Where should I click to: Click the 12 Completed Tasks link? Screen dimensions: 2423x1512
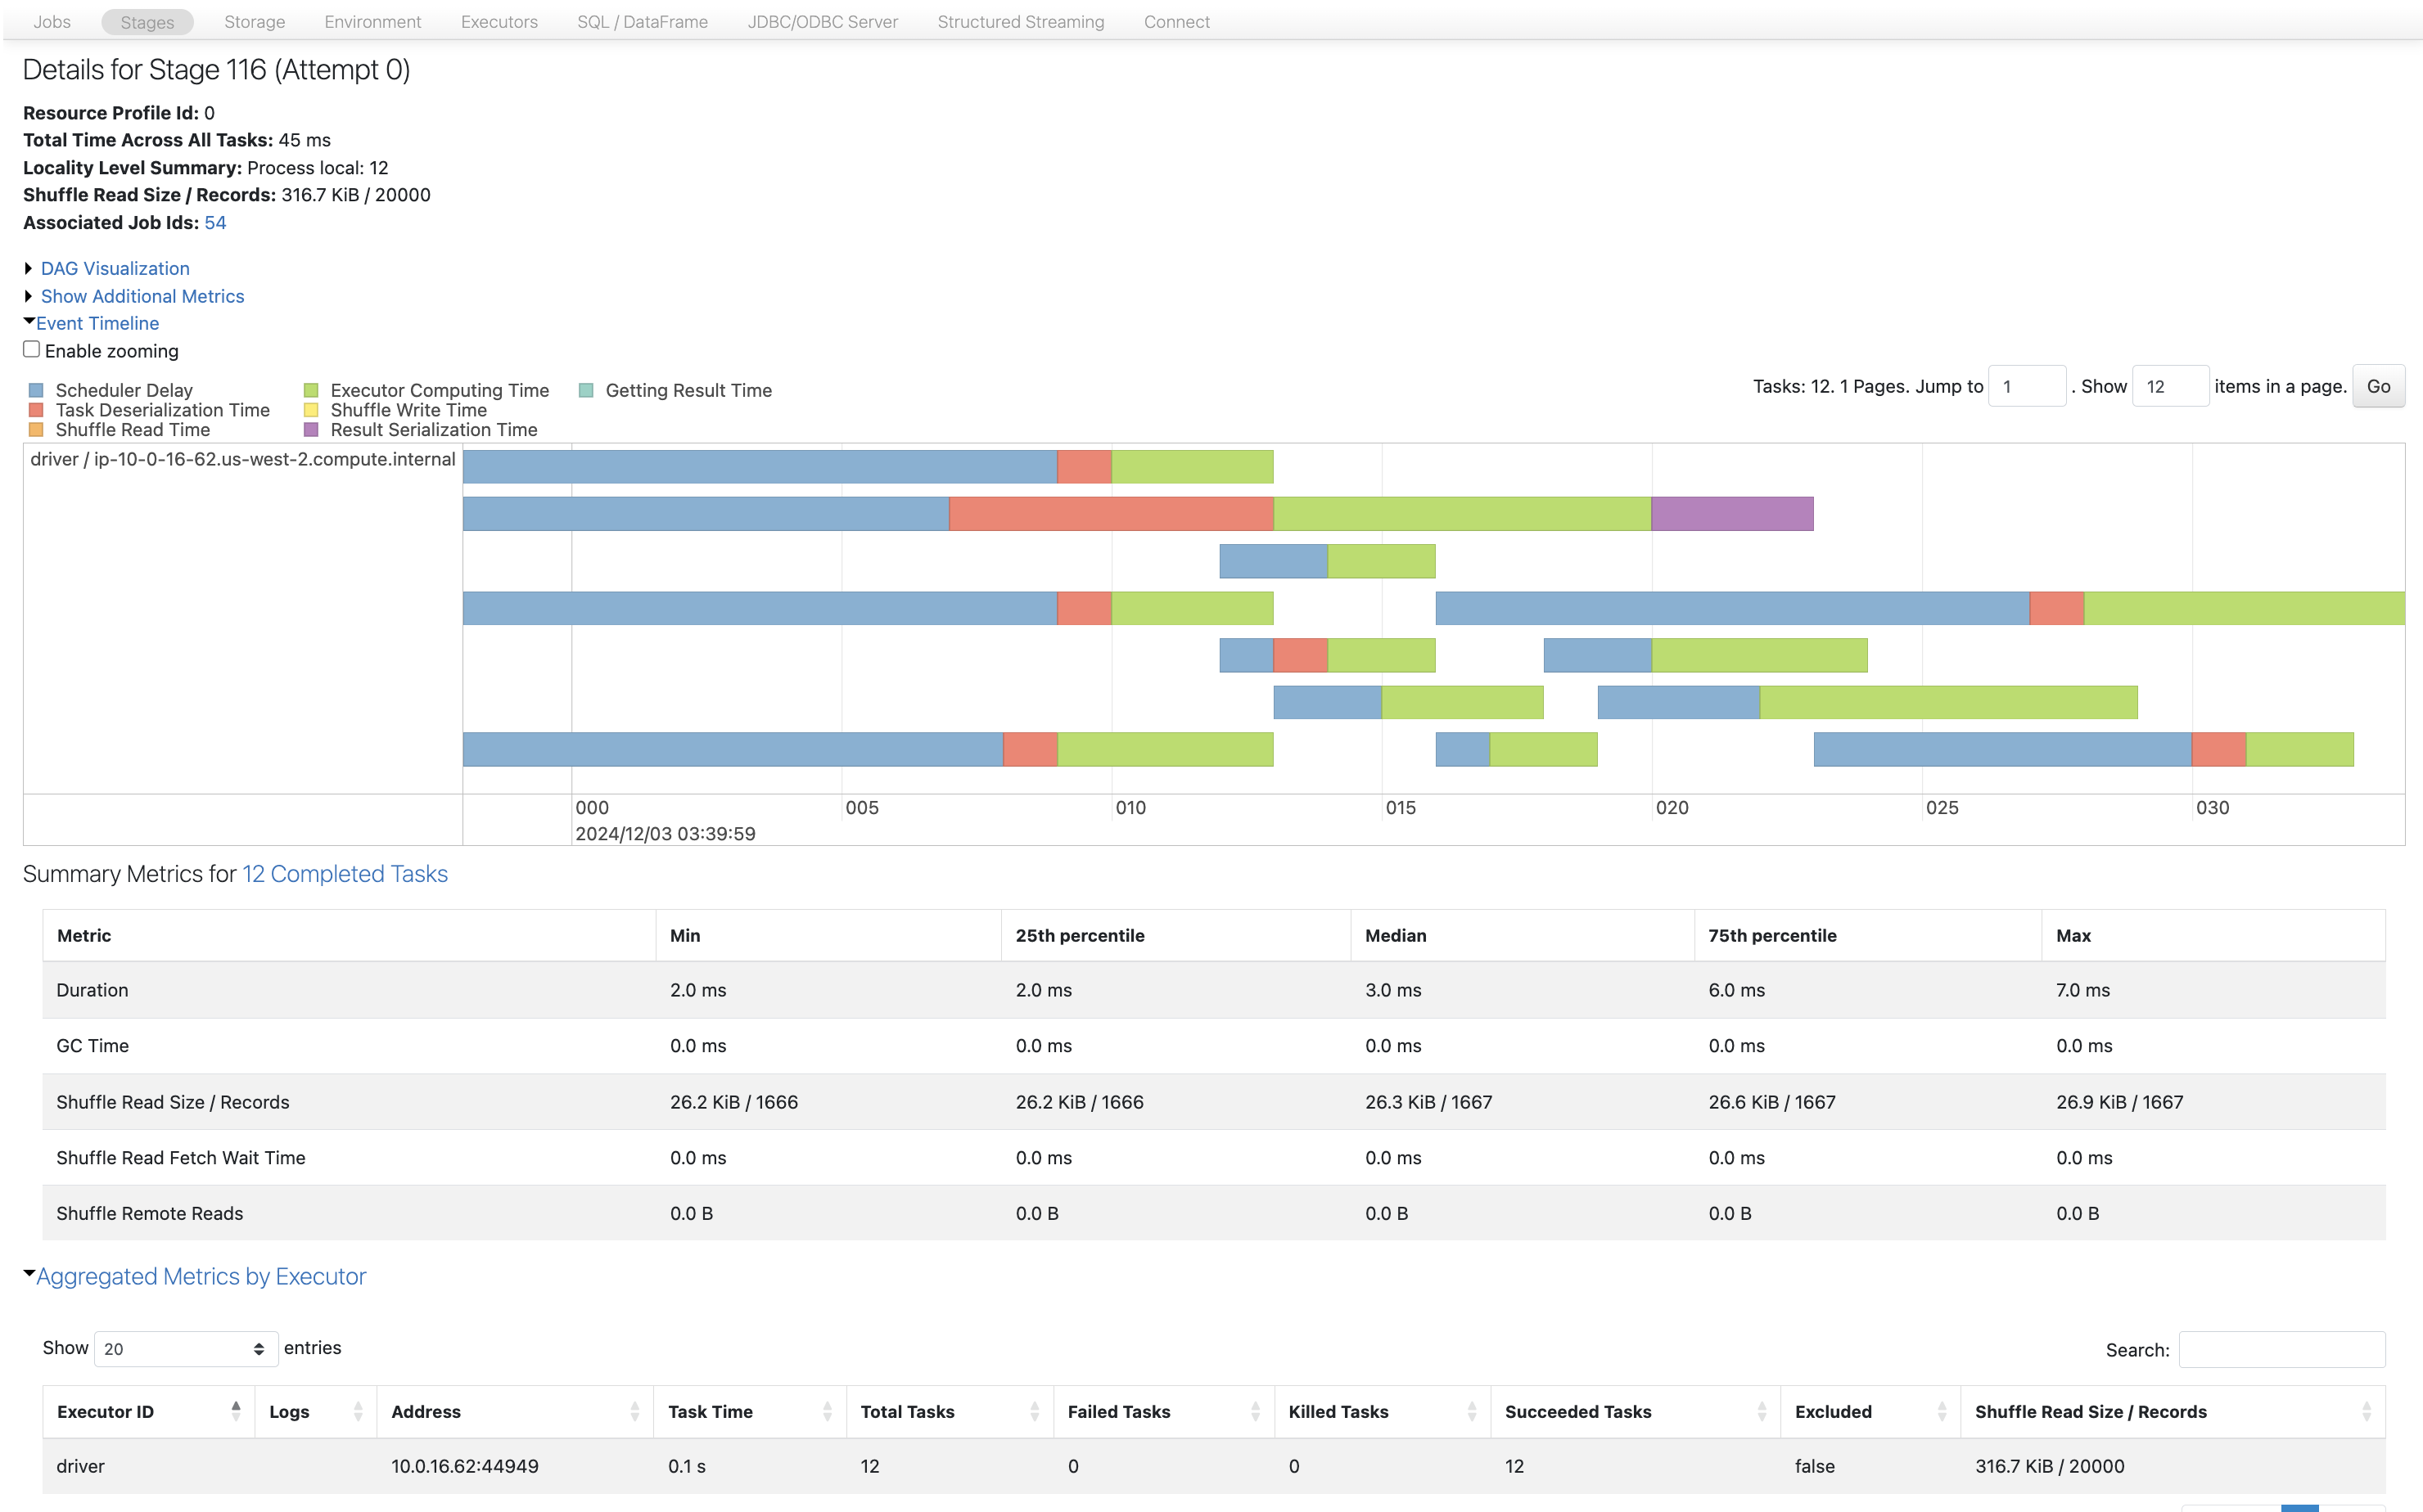345,873
